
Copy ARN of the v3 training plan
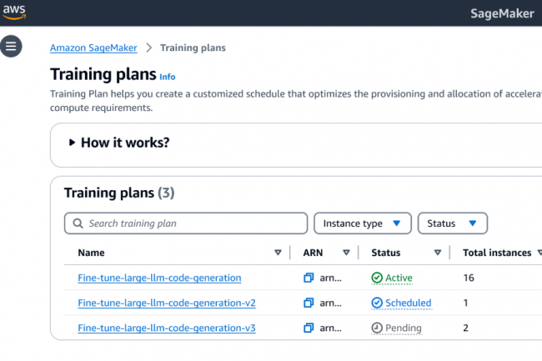pyautogui.click(x=309, y=328)
